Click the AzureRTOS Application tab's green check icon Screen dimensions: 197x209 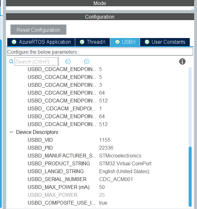click(x=14, y=42)
